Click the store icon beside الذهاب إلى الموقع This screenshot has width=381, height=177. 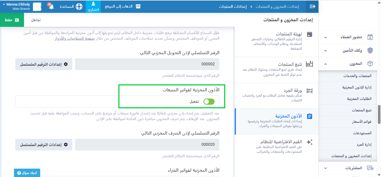[x=138, y=6]
